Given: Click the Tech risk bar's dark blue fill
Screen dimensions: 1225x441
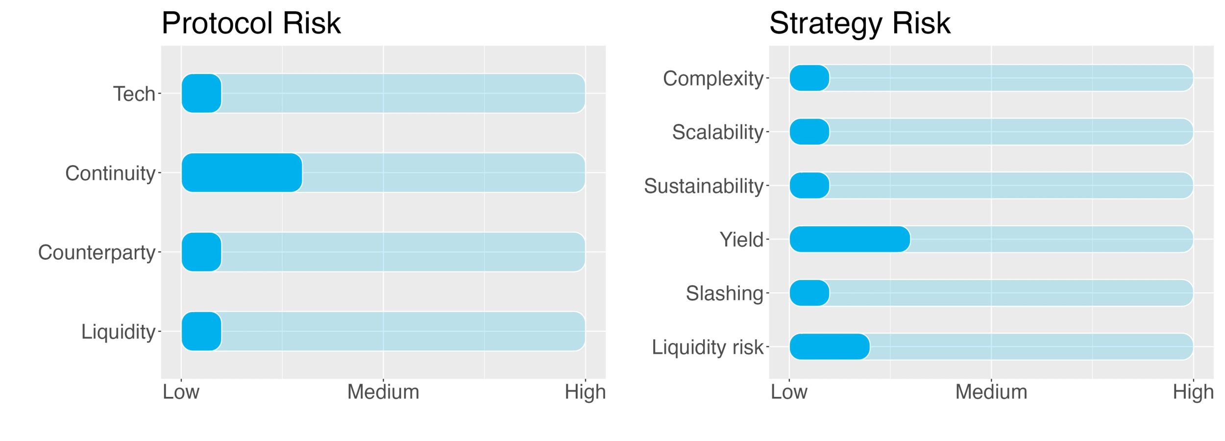Looking at the screenshot, I should click(201, 93).
